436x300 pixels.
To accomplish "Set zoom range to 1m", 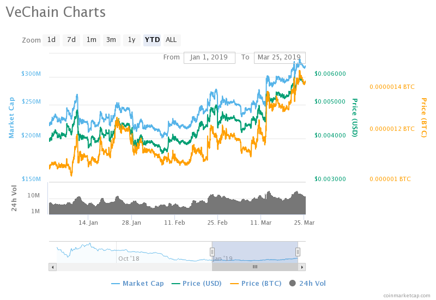I will pos(91,40).
